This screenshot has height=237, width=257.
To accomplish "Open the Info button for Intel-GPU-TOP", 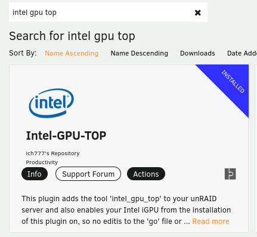I will (35, 174).
